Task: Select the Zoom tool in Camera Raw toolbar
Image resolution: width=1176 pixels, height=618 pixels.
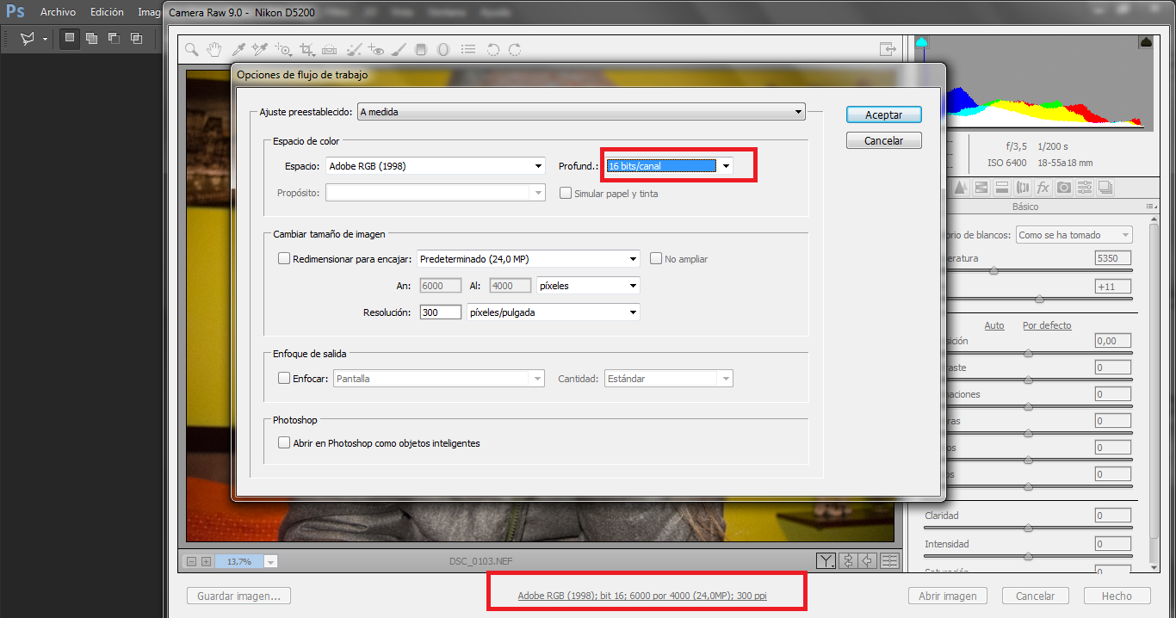Action: tap(192, 49)
